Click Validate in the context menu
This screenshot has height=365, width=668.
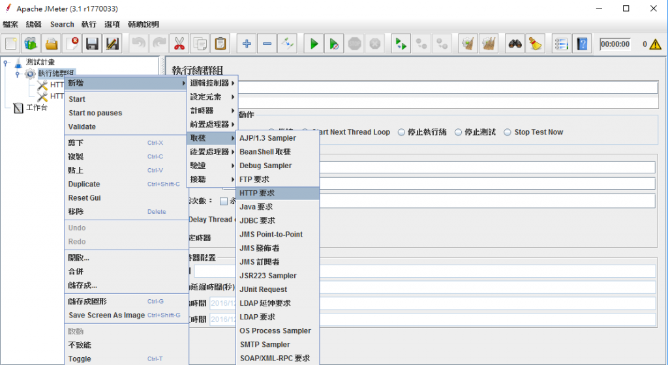tap(126, 126)
